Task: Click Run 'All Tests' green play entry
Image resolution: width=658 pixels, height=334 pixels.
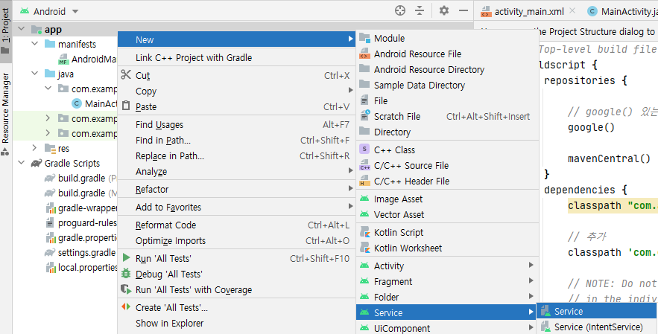Action: click(237, 259)
